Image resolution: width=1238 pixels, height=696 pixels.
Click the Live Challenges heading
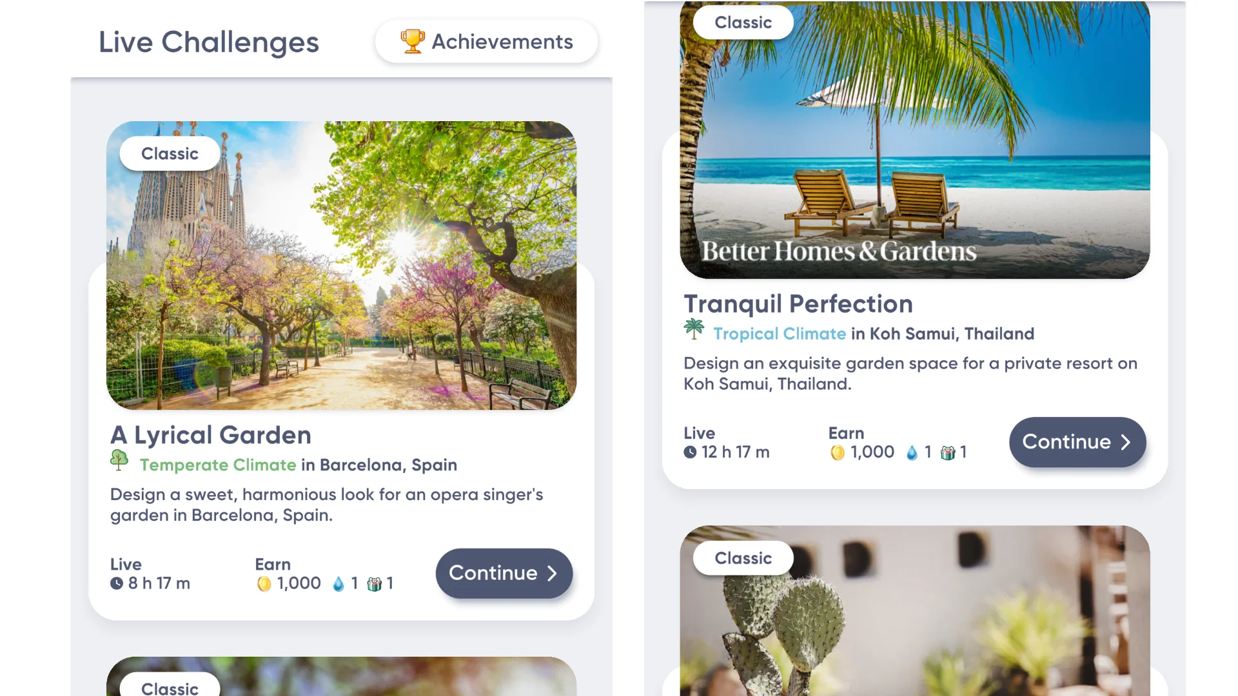pyautogui.click(x=209, y=43)
